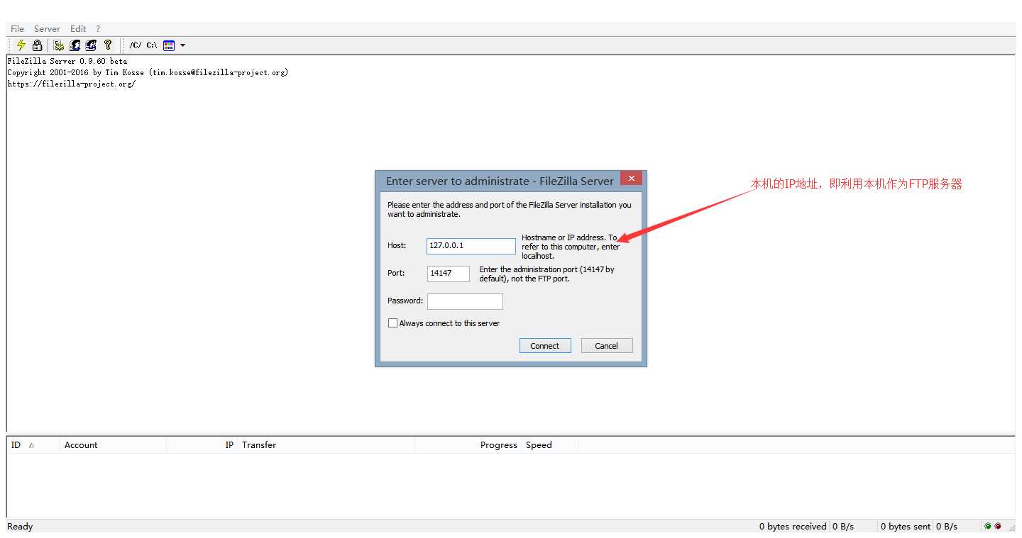The height and width of the screenshot is (538, 1022).
Task: Sort by the IP column header
Action: pos(202,445)
